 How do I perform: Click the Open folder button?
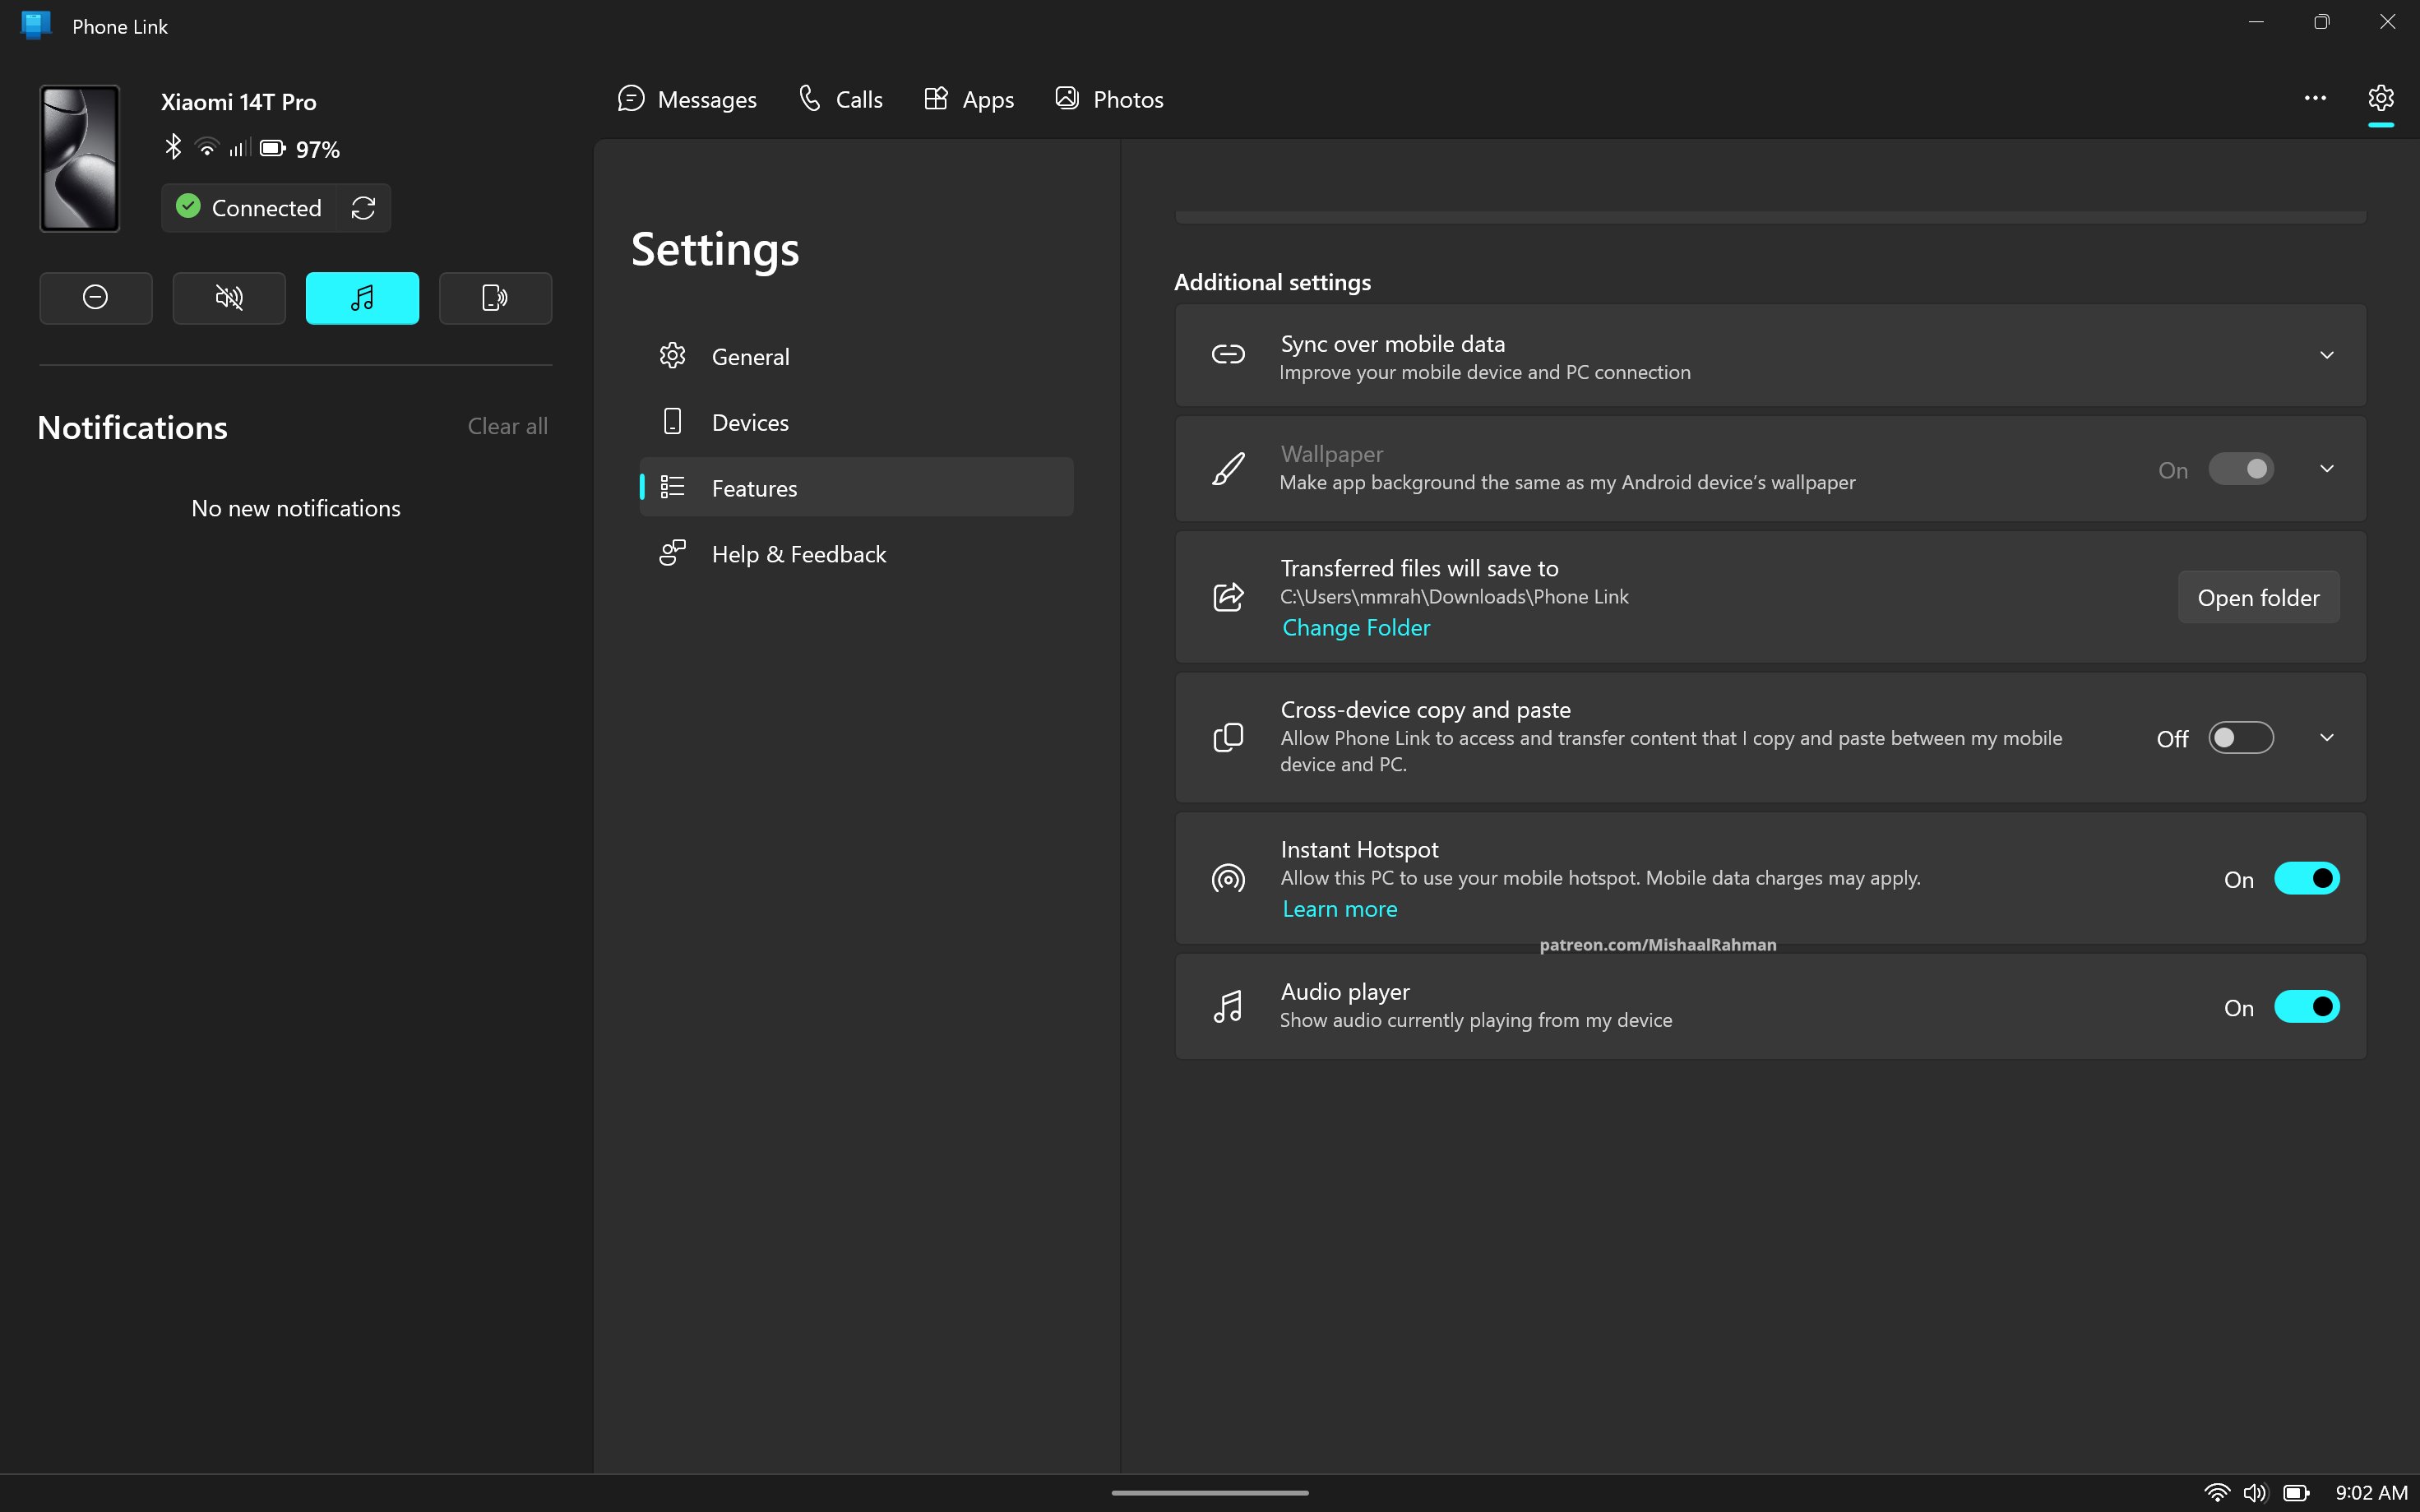pyautogui.click(x=2257, y=598)
